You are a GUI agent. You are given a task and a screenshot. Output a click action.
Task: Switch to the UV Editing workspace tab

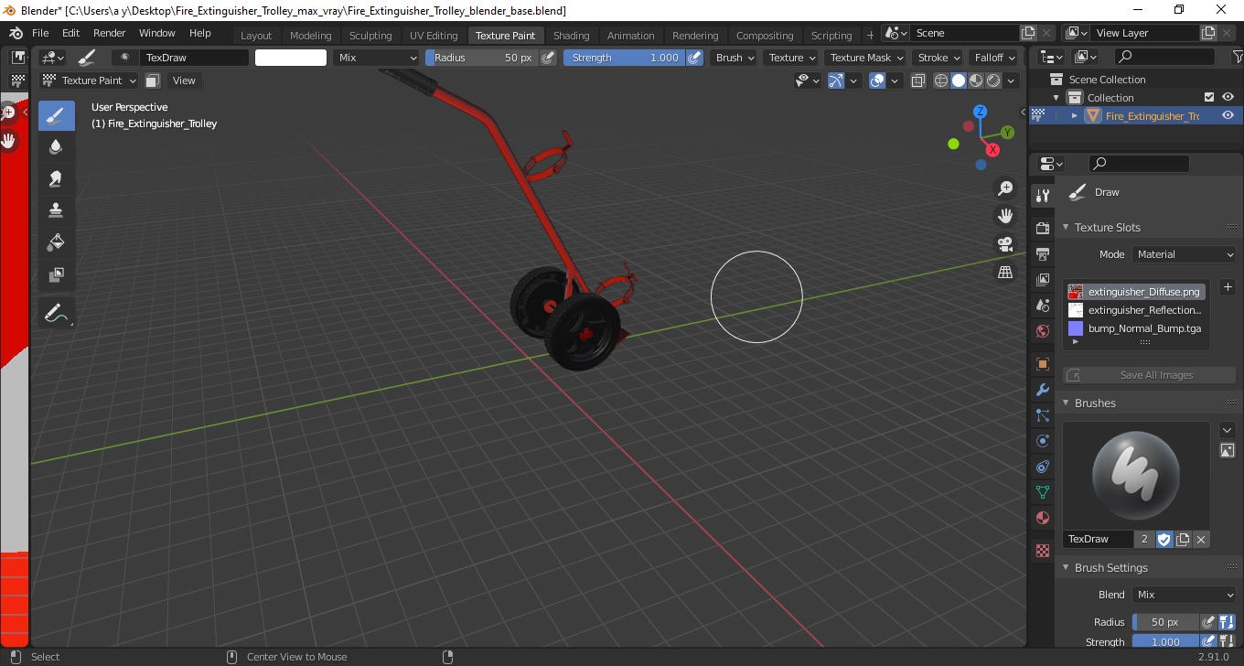point(434,36)
